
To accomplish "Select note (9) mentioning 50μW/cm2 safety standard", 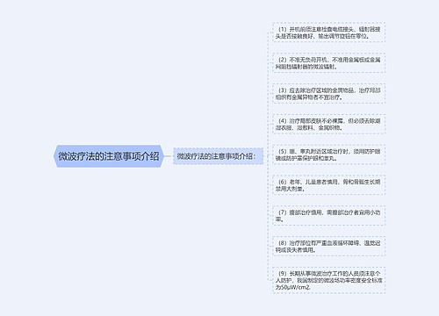I will point(329,280).
